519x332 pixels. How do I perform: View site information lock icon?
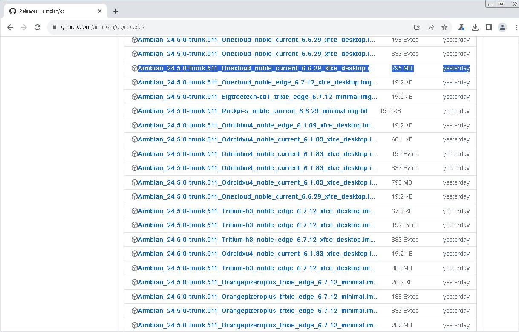54,27
